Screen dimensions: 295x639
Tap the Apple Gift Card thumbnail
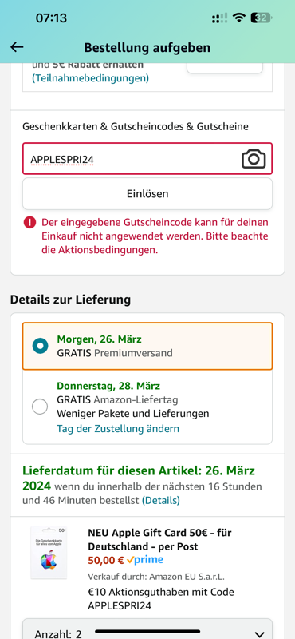pos(49,553)
